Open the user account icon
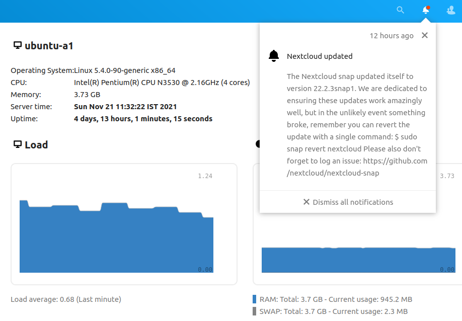 point(450,10)
